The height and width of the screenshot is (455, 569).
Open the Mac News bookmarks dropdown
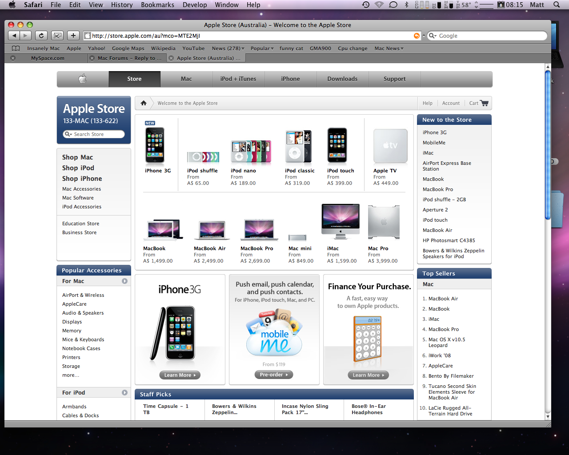click(x=389, y=48)
